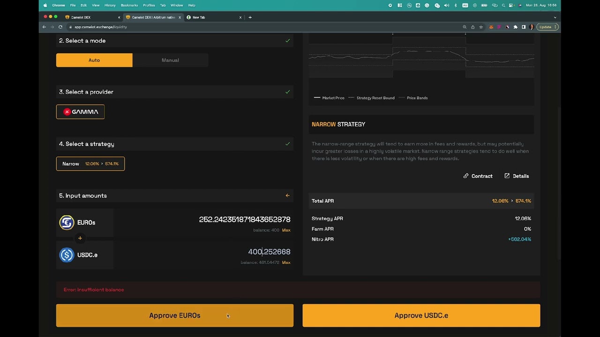
Task: Click the Total APR row label
Action: coord(322,201)
